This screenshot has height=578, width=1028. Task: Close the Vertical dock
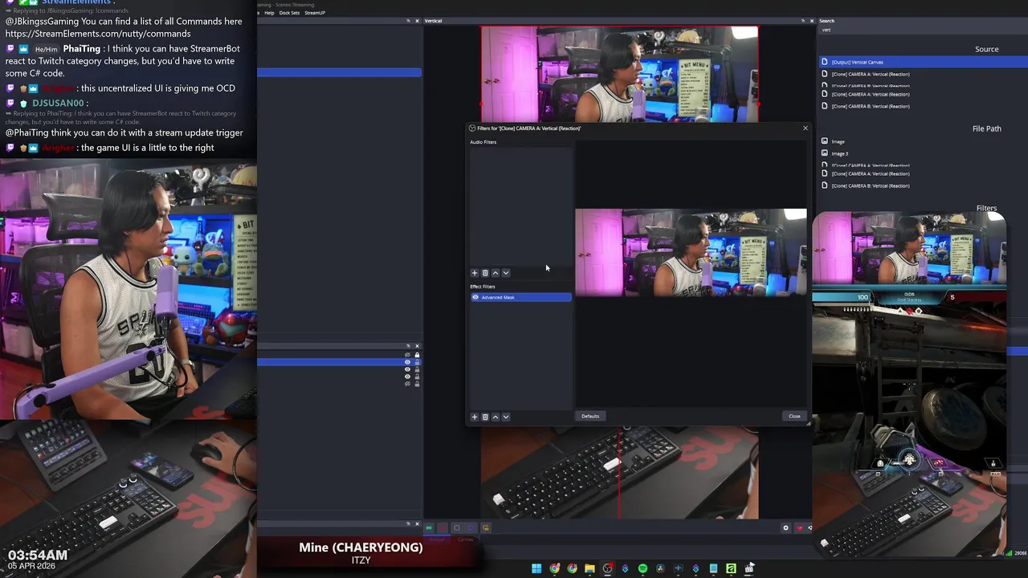click(811, 21)
